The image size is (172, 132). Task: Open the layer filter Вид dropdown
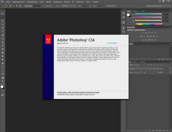click(134, 65)
